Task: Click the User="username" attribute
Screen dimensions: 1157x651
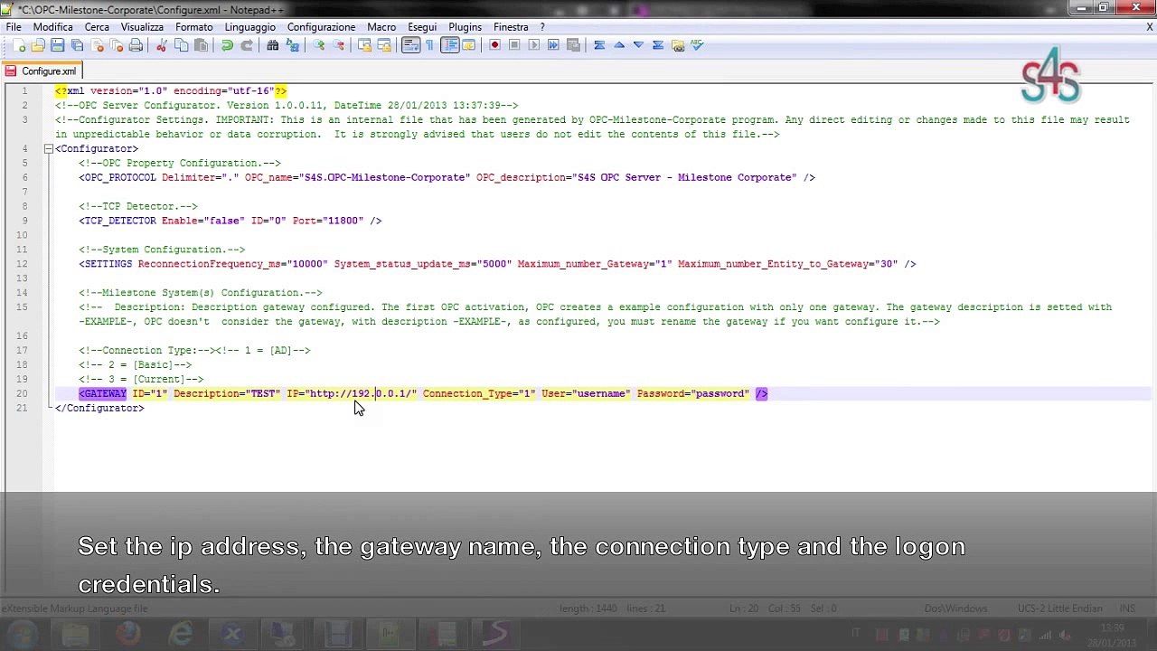Action: point(586,393)
